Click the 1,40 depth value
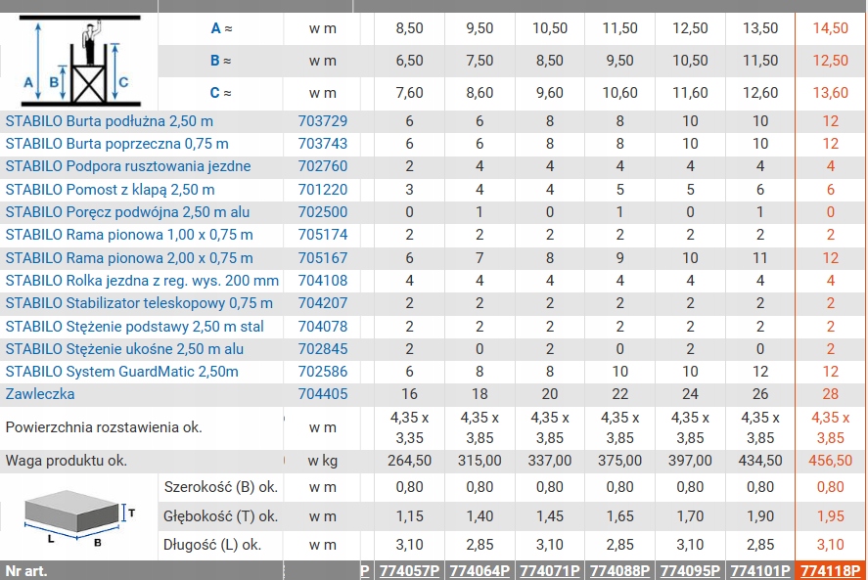The height and width of the screenshot is (580, 868). tap(480, 516)
